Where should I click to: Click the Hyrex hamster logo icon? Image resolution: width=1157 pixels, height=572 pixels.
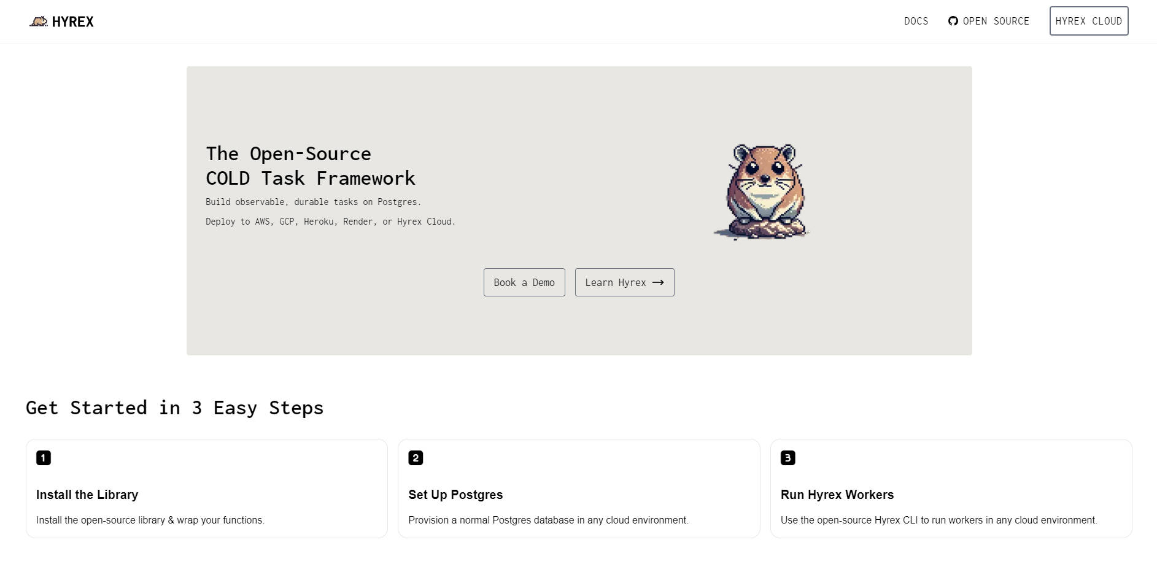[x=39, y=21]
